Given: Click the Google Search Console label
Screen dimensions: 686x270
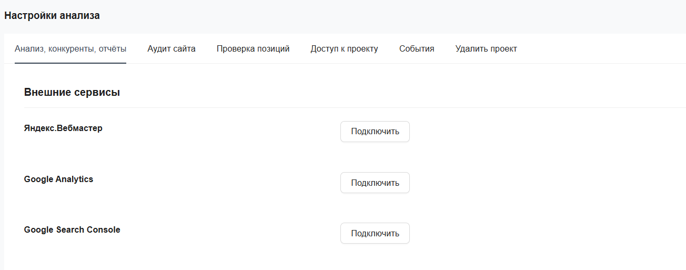Looking at the screenshot, I should (x=72, y=230).
